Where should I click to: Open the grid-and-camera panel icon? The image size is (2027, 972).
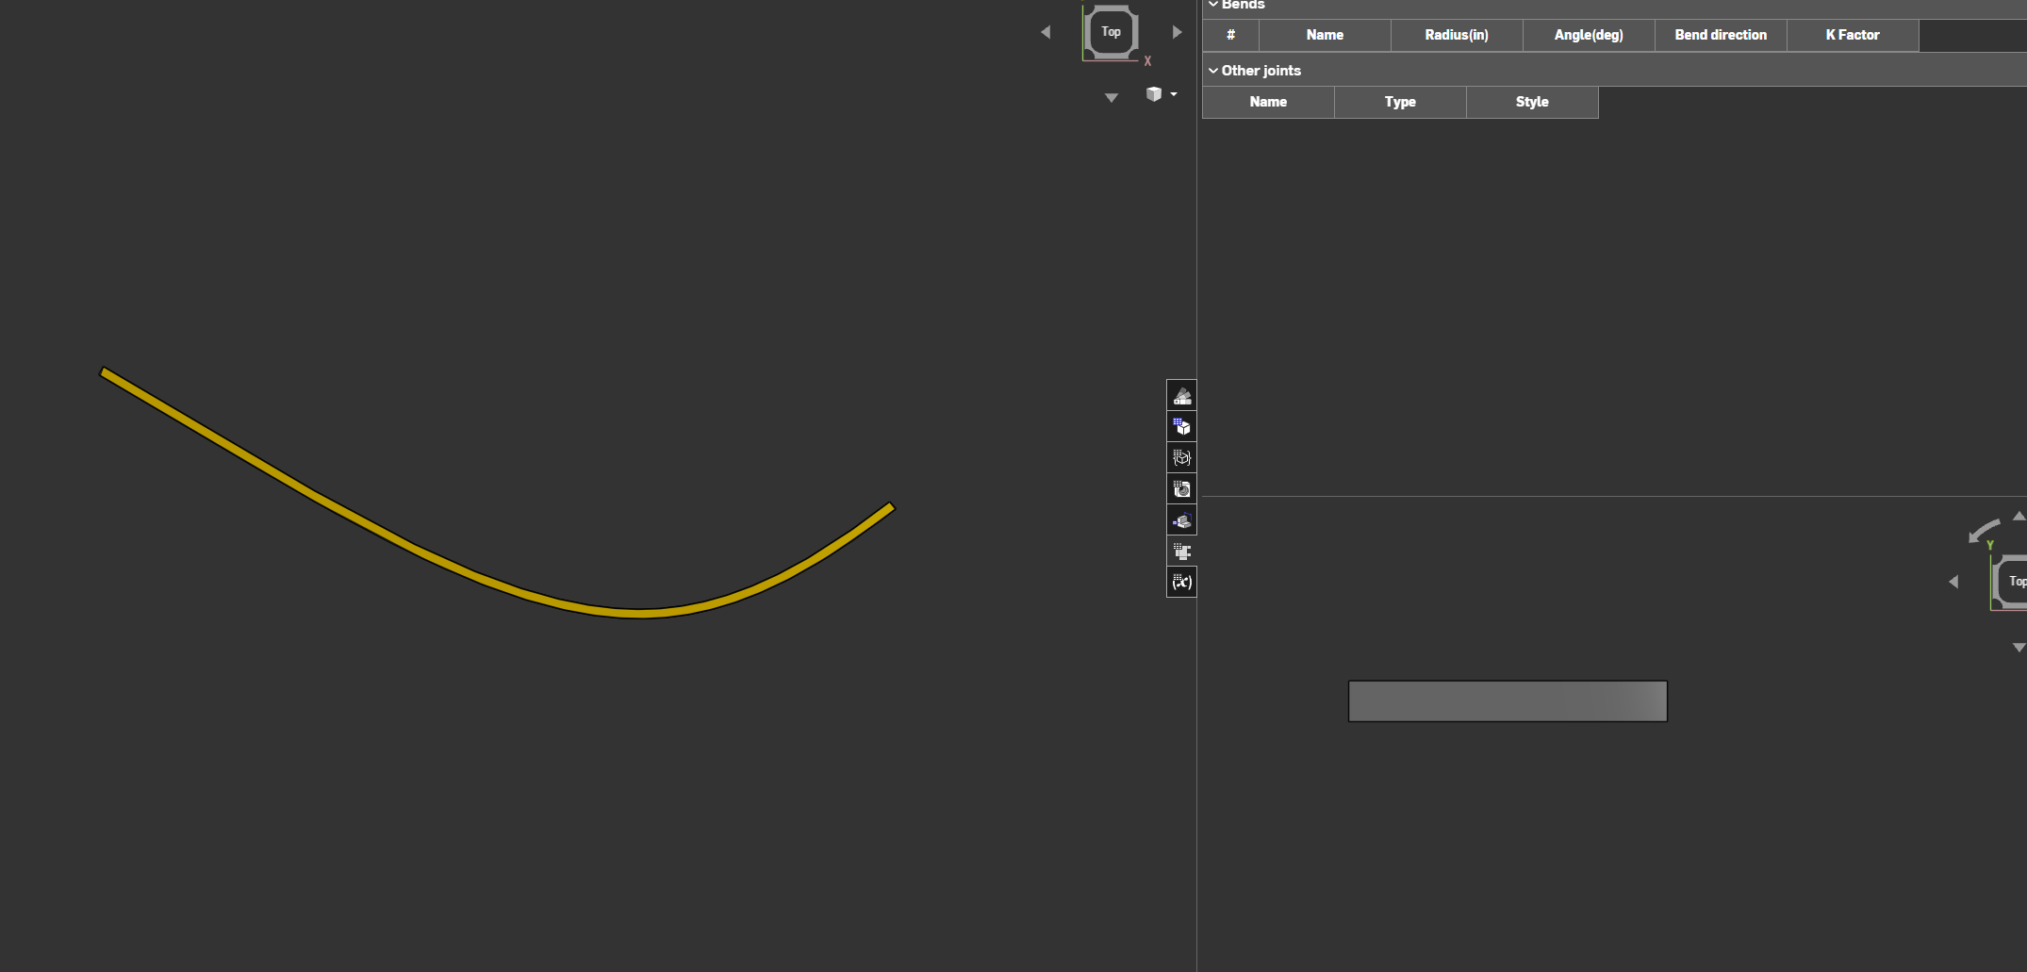(x=1181, y=489)
